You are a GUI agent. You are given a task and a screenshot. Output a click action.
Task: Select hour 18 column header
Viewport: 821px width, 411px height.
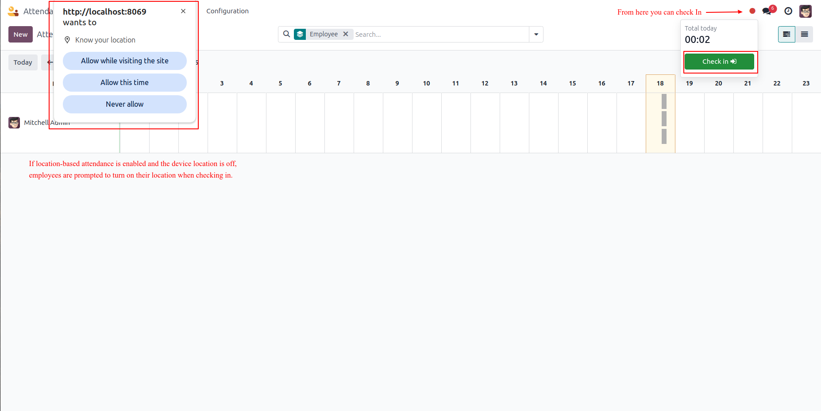coord(660,83)
